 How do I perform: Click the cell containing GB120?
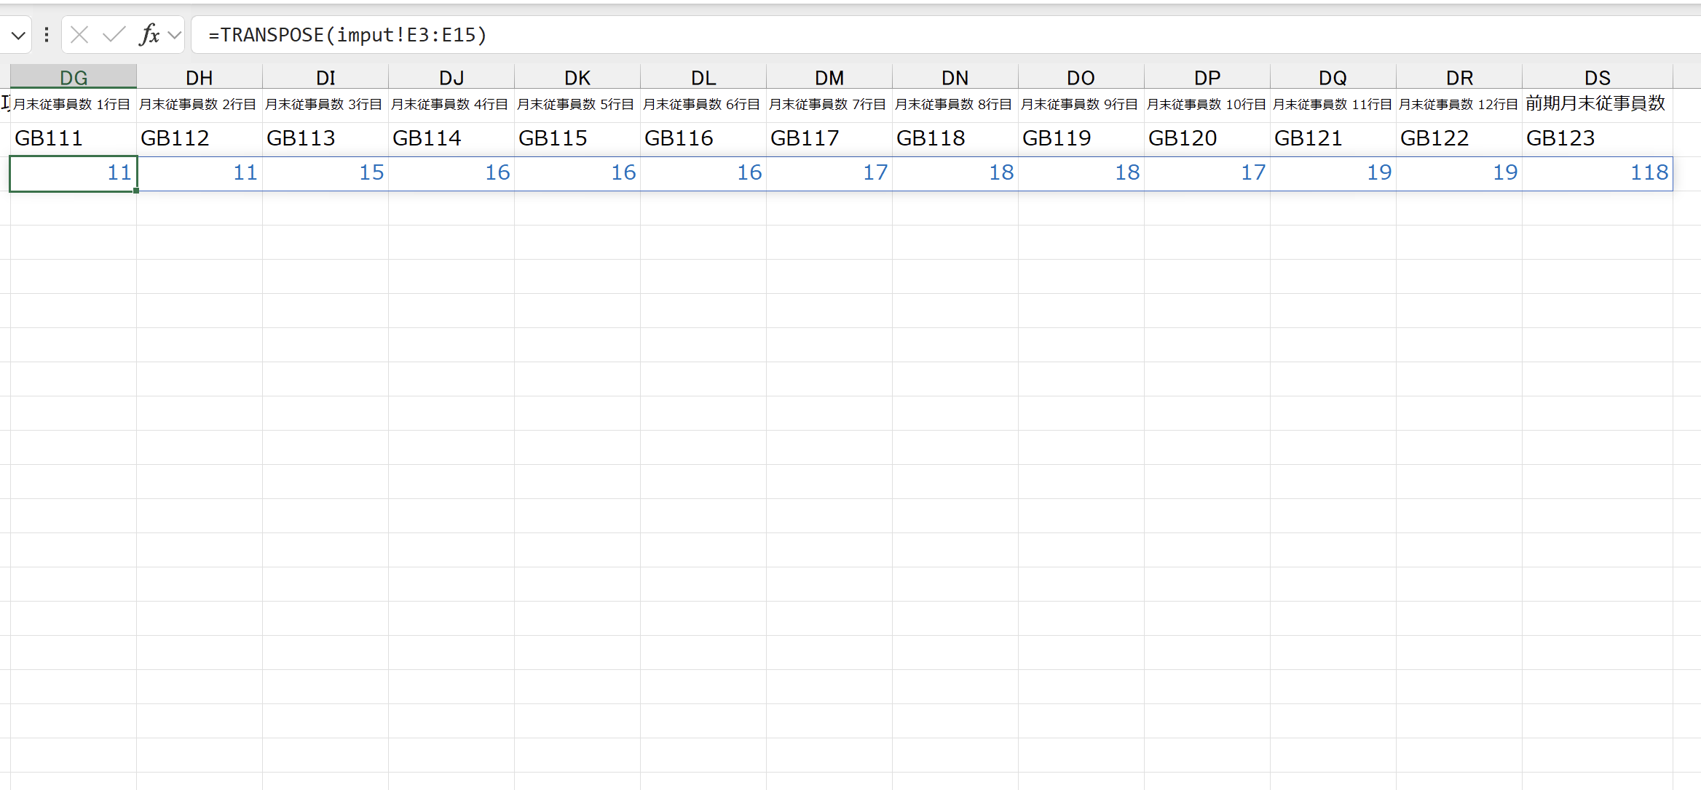point(1207,138)
